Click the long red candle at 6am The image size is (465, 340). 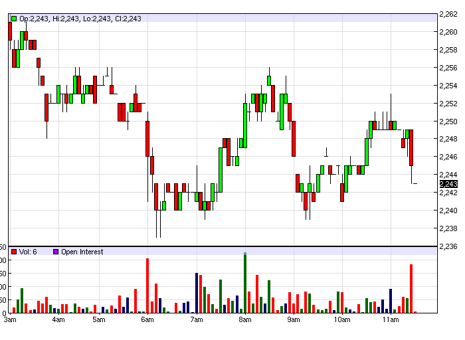147,139
